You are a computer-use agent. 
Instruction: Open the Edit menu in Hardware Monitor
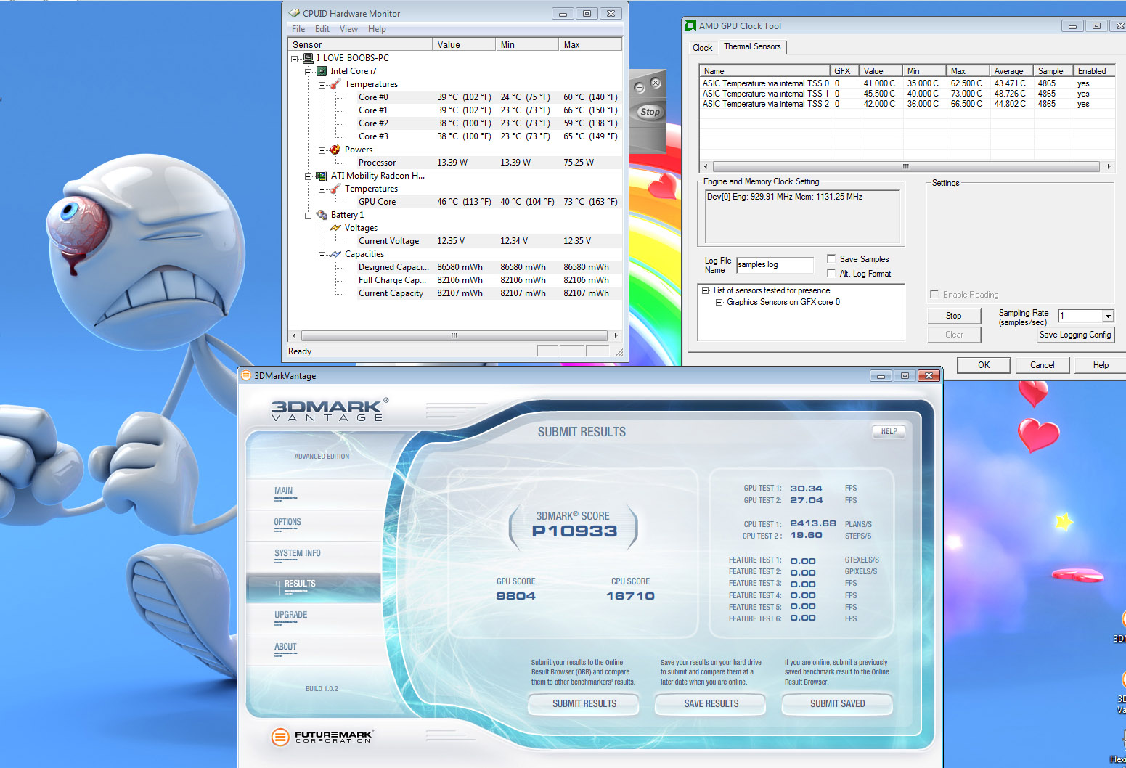pyautogui.click(x=322, y=29)
